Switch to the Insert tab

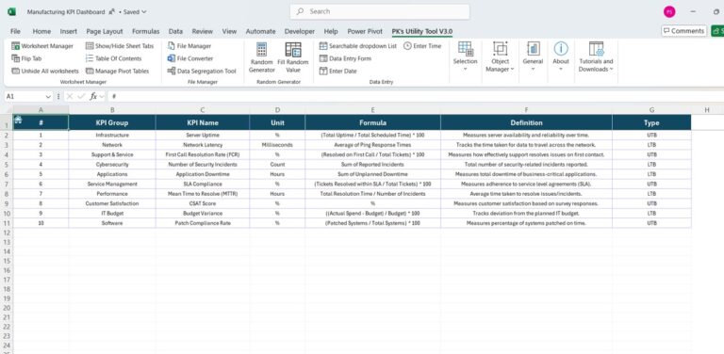point(68,31)
